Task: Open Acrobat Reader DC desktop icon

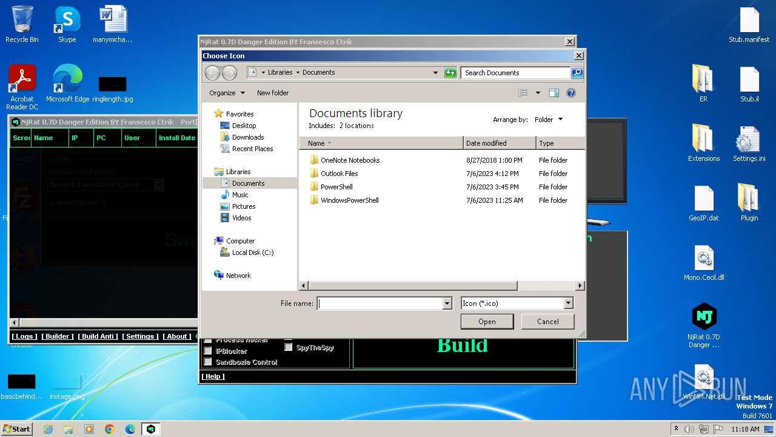Action: tap(22, 88)
